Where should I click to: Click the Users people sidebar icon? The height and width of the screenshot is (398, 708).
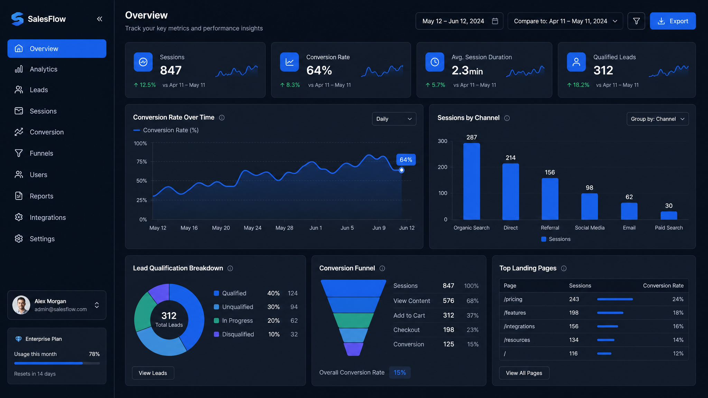click(x=19, y=174)
